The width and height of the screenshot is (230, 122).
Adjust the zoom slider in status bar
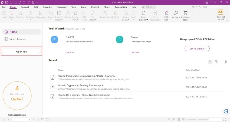click(197, 120)
